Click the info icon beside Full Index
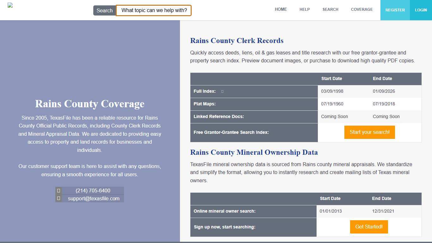Screen dimensions: 432x243 tap(222, 91)
